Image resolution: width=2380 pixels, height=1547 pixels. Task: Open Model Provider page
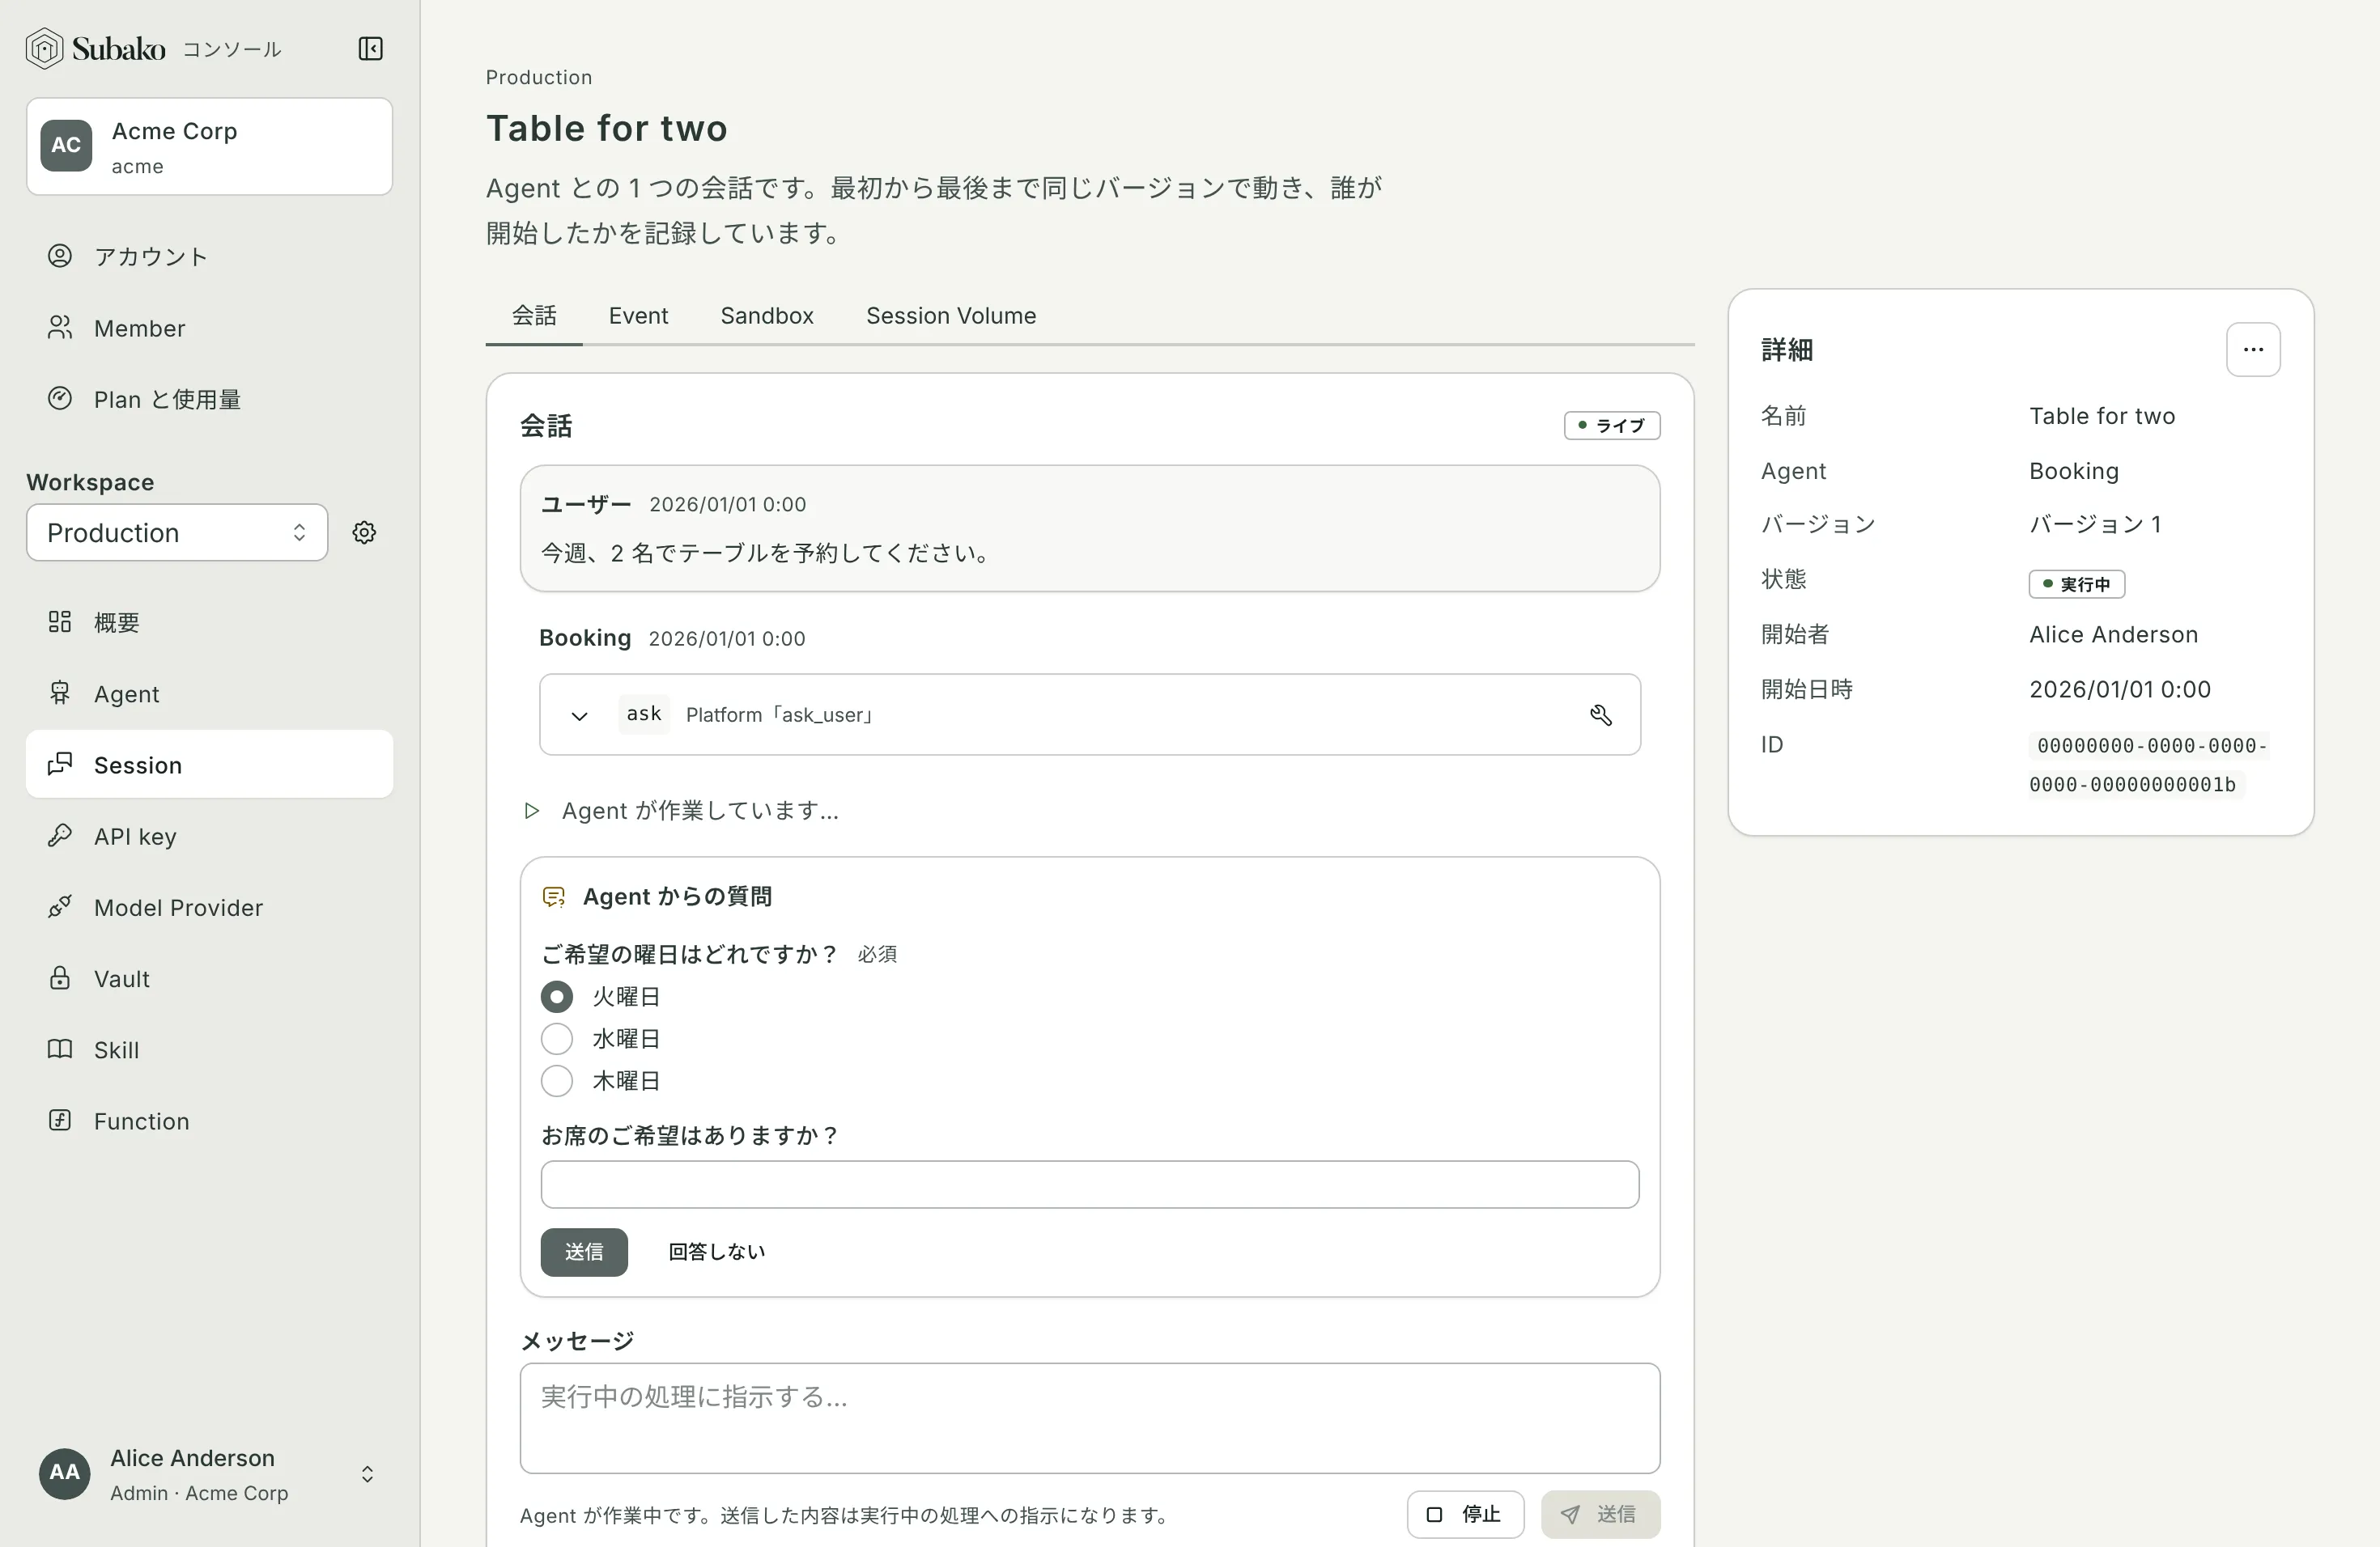click(209, 908)
